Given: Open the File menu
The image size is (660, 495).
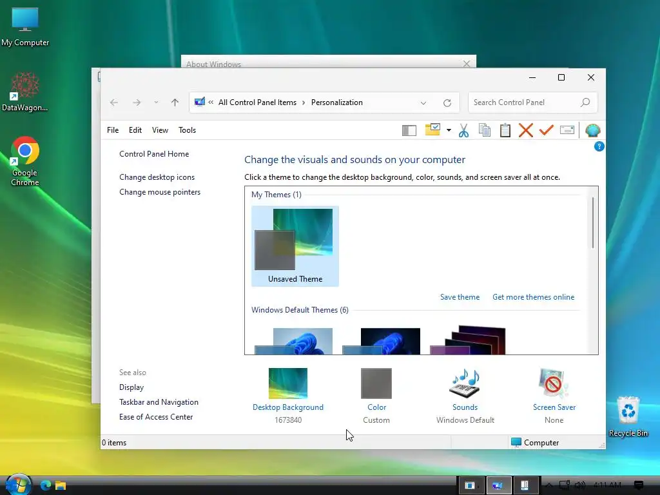Looking at the screenshot, I should coord(113,130).
